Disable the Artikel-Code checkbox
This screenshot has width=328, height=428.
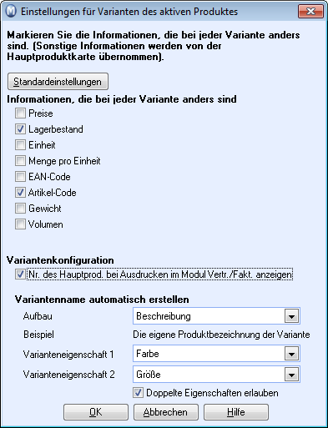click(x=20, y=193)
